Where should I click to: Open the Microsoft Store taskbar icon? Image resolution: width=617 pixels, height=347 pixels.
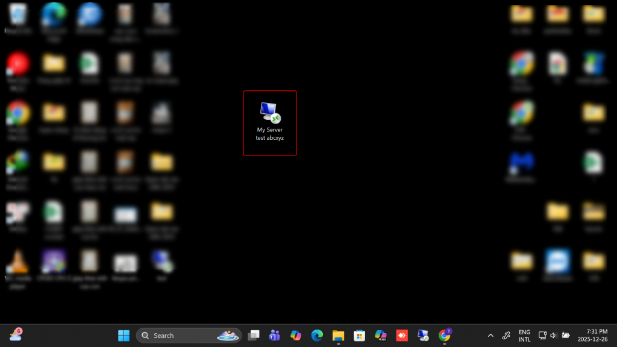(359, 336)
